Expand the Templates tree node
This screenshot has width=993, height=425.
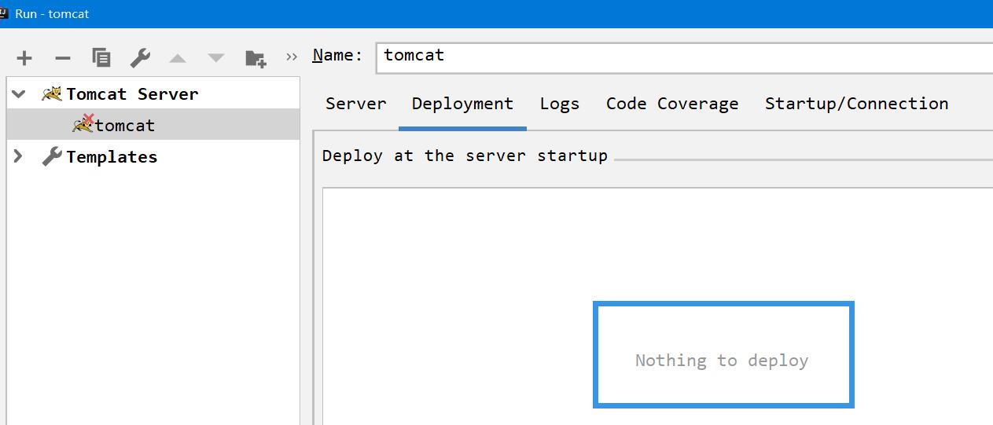click(x=19, y=156)
